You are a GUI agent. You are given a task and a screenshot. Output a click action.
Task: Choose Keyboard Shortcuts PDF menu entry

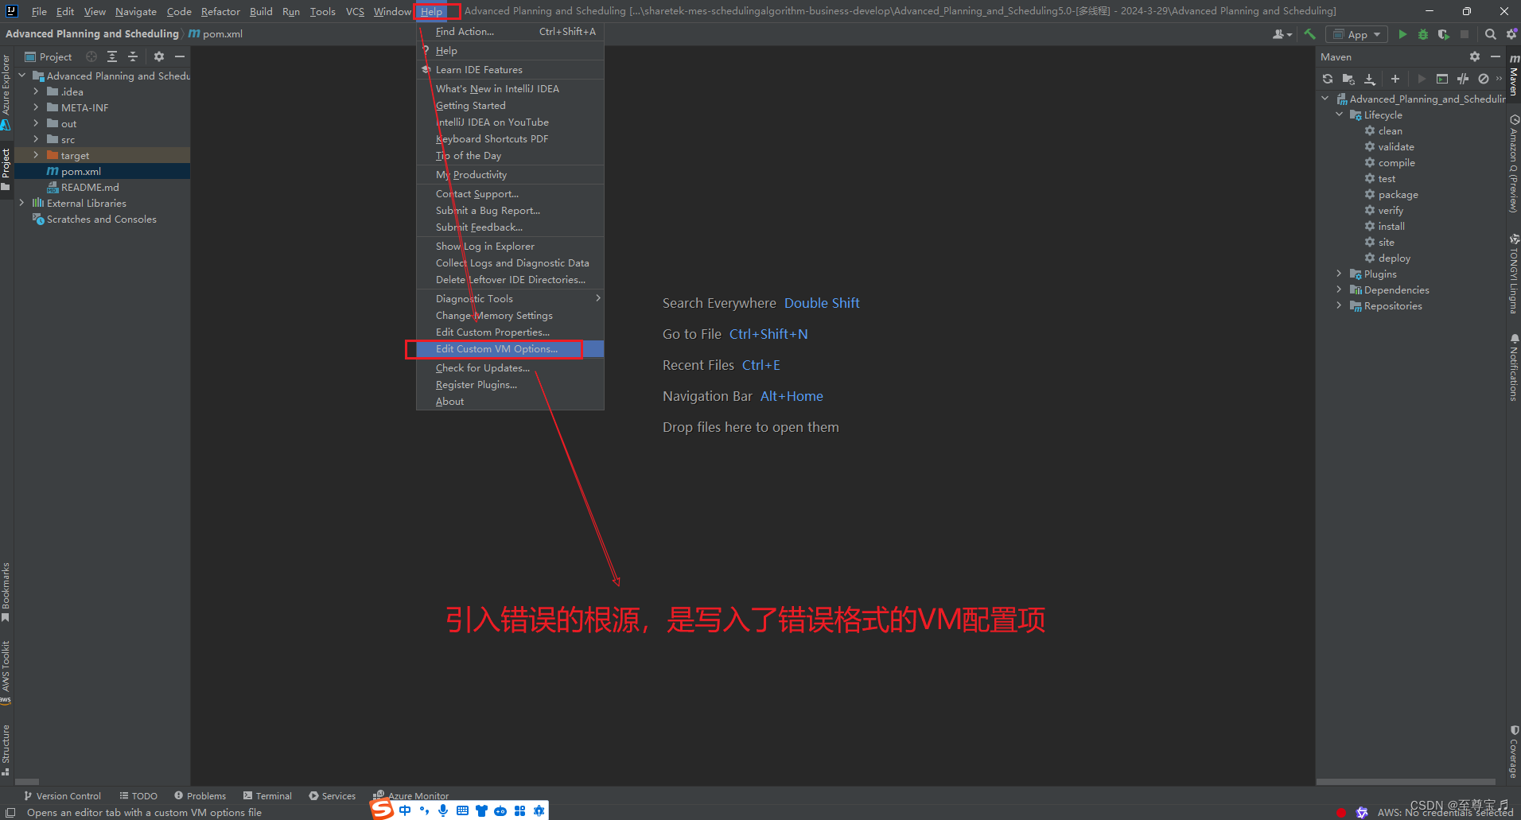point(510,139)
